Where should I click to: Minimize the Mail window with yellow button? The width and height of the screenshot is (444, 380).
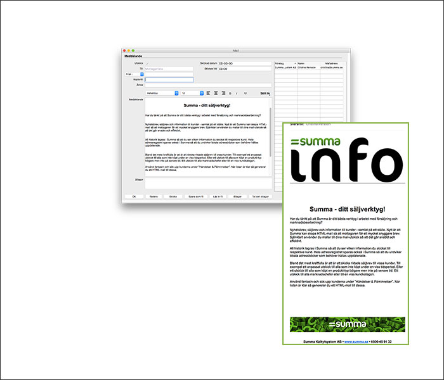(x=129, y=51)
